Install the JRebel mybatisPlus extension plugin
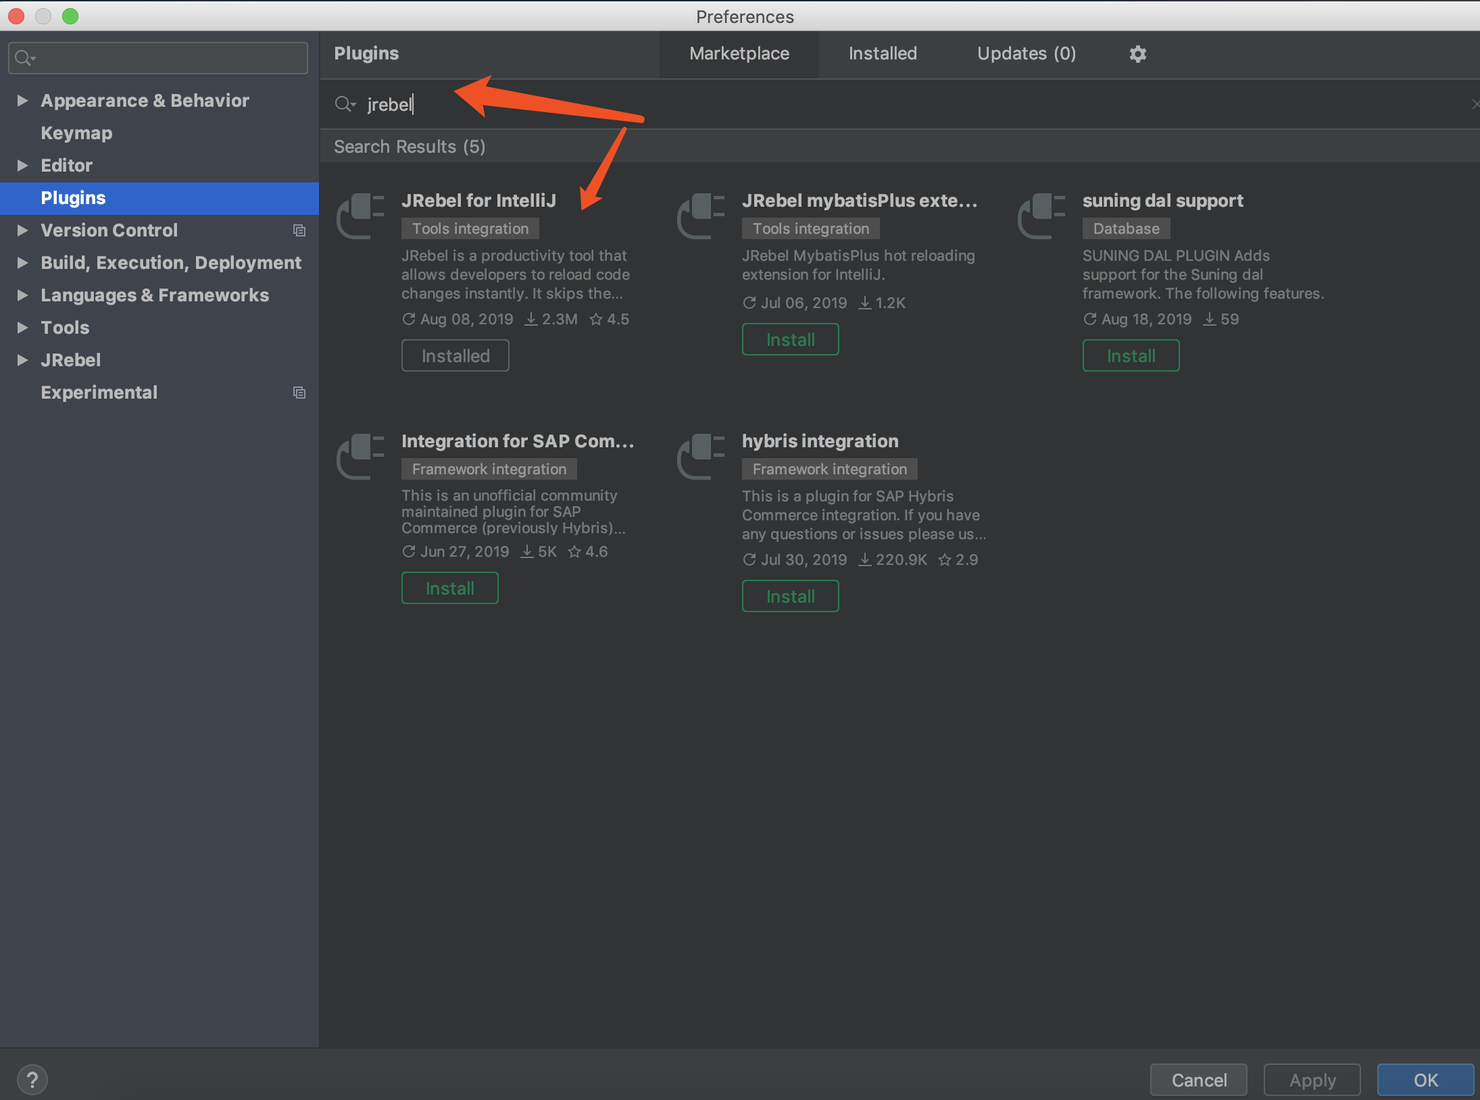This screenshot has width=1480, height=1100. click(791, 339)
